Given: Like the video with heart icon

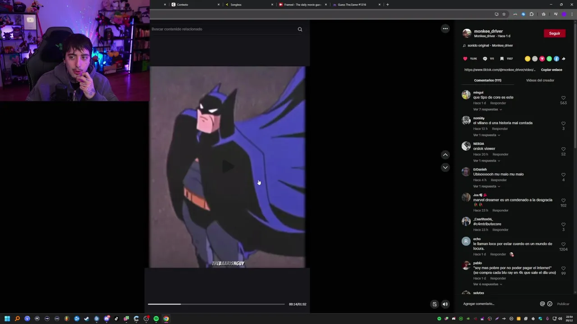Looking at the screenshot, I should 465,58.
